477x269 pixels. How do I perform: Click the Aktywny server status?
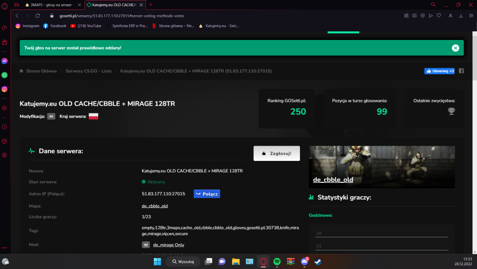click(153, 182)
